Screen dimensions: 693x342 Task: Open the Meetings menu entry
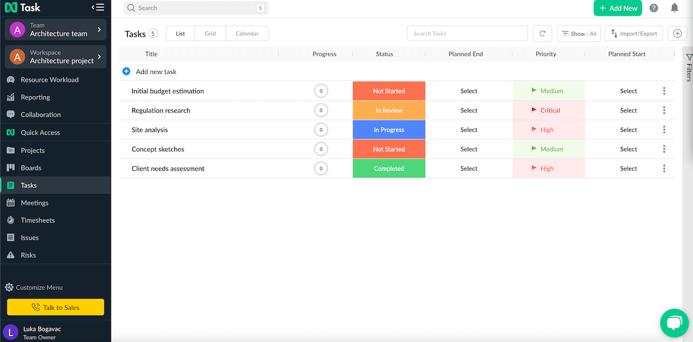click(35, 203)
